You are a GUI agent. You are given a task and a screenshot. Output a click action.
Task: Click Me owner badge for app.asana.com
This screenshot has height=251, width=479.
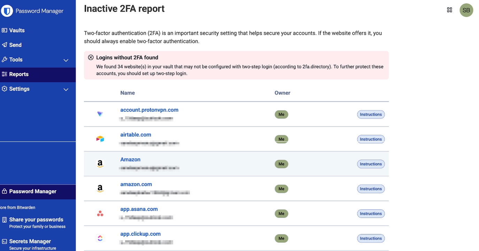coord(281,213)
